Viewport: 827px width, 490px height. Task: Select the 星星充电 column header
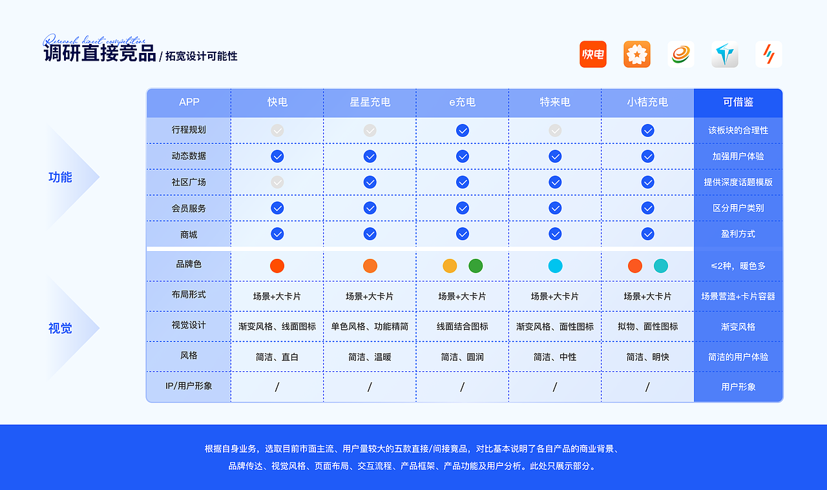click(370, 103)
